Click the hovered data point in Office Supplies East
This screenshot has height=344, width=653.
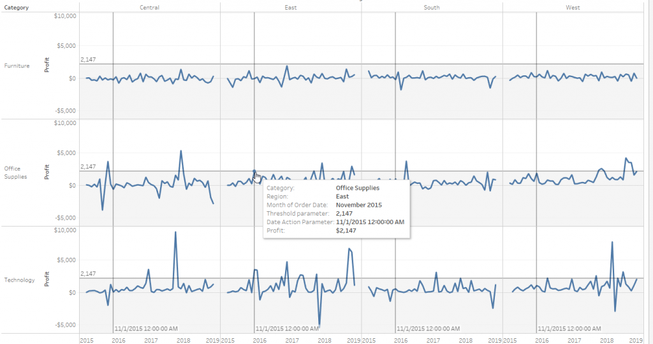(x=254, y=172)
